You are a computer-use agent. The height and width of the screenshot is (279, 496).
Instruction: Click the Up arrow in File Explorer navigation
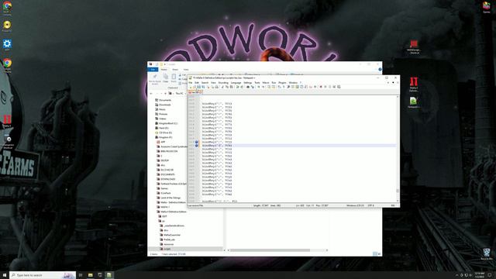pos(165,94)
